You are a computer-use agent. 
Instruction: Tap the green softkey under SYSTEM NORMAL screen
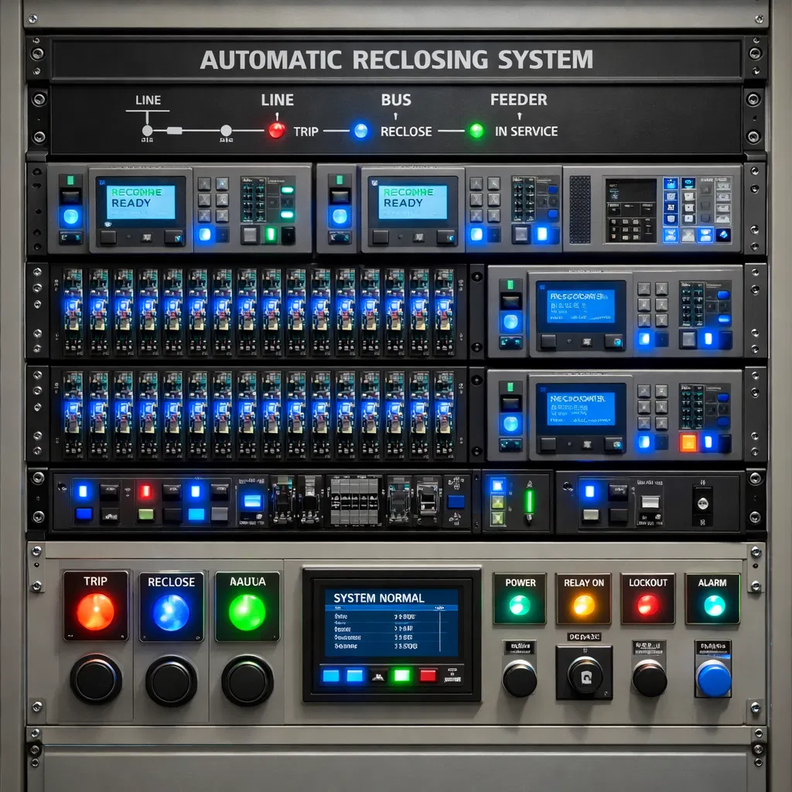(401, 675)
